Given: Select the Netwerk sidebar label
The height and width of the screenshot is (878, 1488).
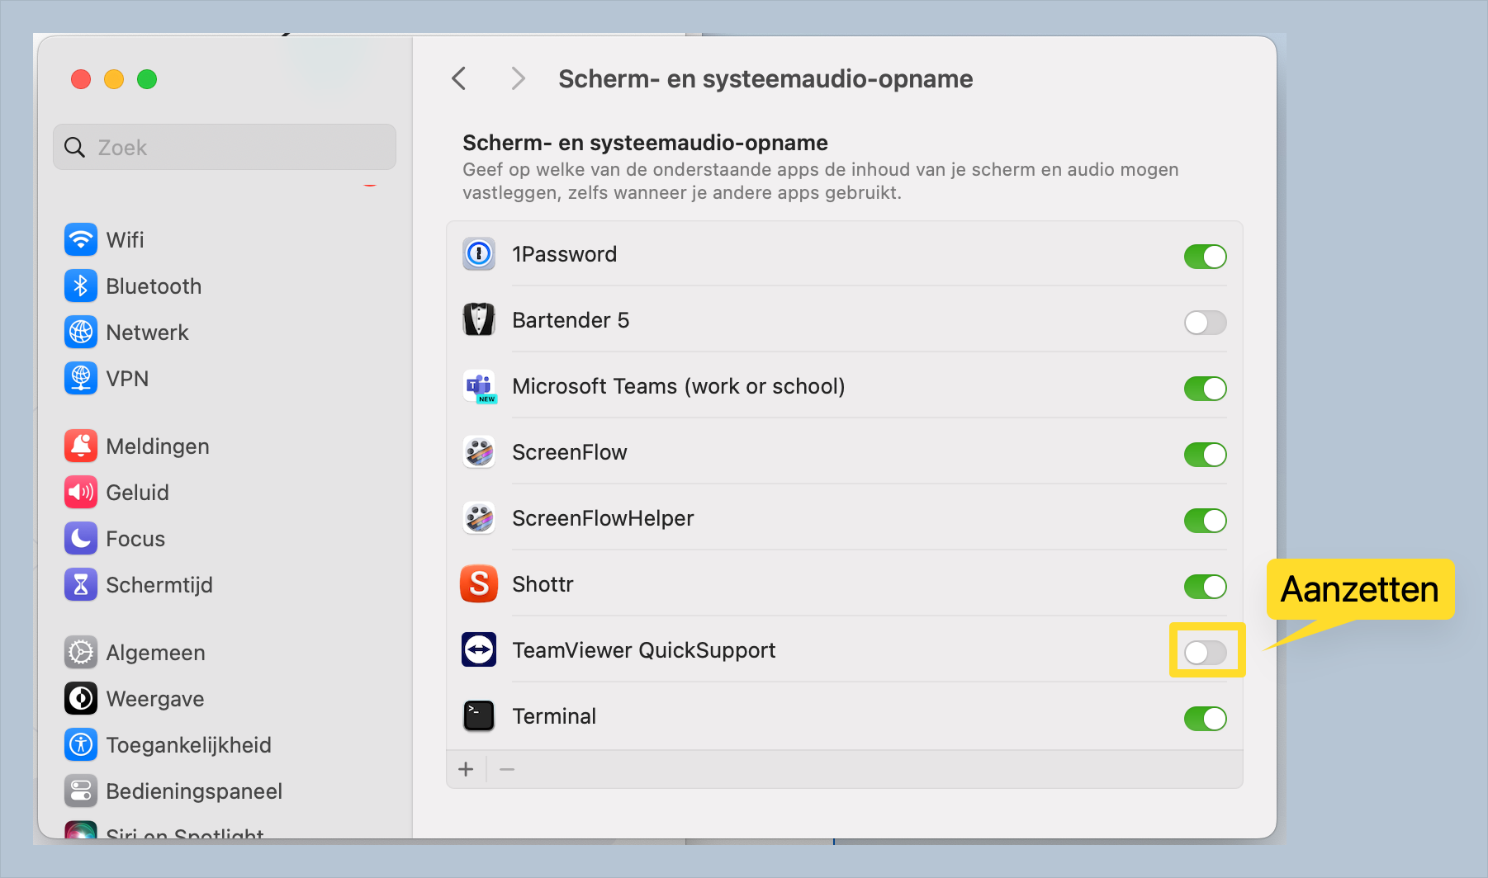Looking at the screenshot, I should [147, 333].
